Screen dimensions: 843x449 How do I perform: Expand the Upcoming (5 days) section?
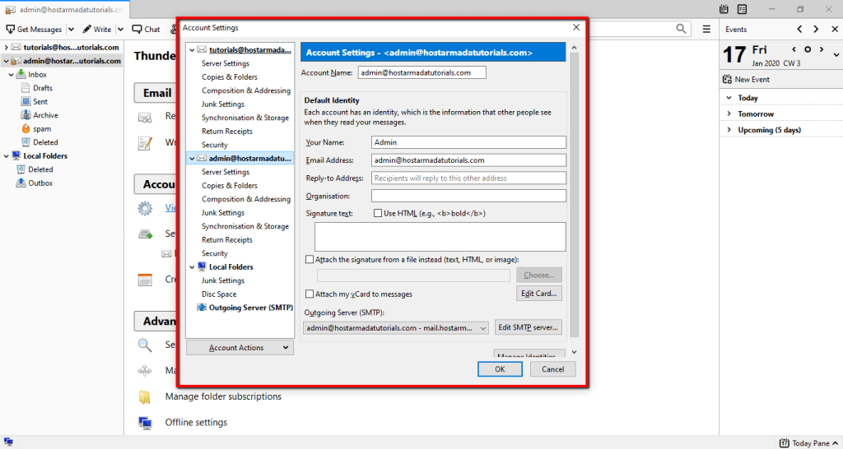(729, 130)
